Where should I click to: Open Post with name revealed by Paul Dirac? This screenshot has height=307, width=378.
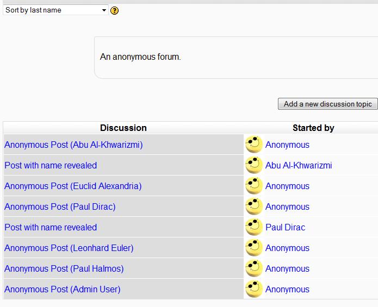[x=51, y=227]
